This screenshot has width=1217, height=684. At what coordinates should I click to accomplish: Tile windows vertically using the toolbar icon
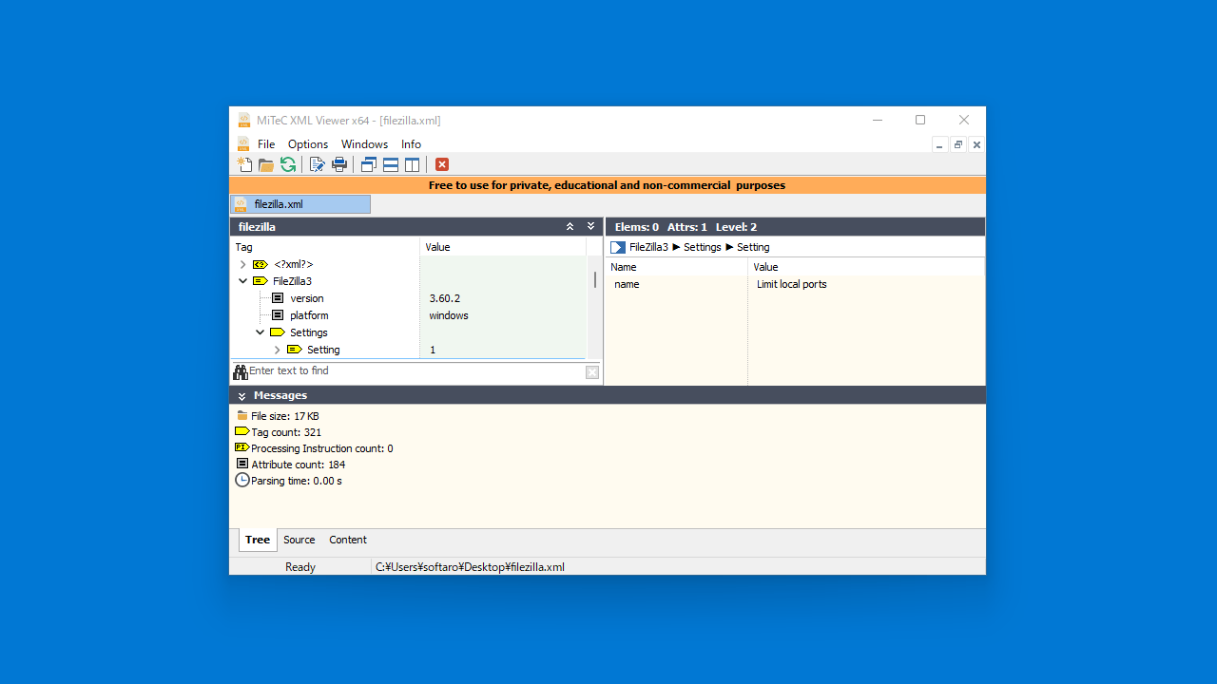(x=413, y=164)
